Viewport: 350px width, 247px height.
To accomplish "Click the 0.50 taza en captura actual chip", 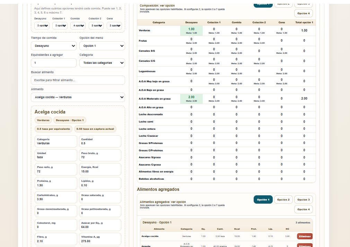I will pyautogui.click(x=95, y=129).
